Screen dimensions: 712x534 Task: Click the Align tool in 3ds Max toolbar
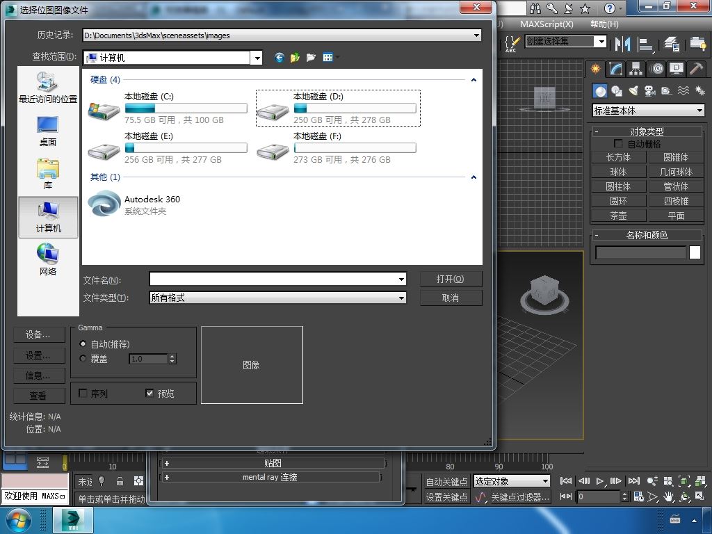click(645, 44)
